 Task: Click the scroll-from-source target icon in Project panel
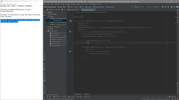(x=56, y=10)
